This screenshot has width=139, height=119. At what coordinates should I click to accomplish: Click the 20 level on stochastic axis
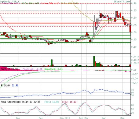(133, 113)
